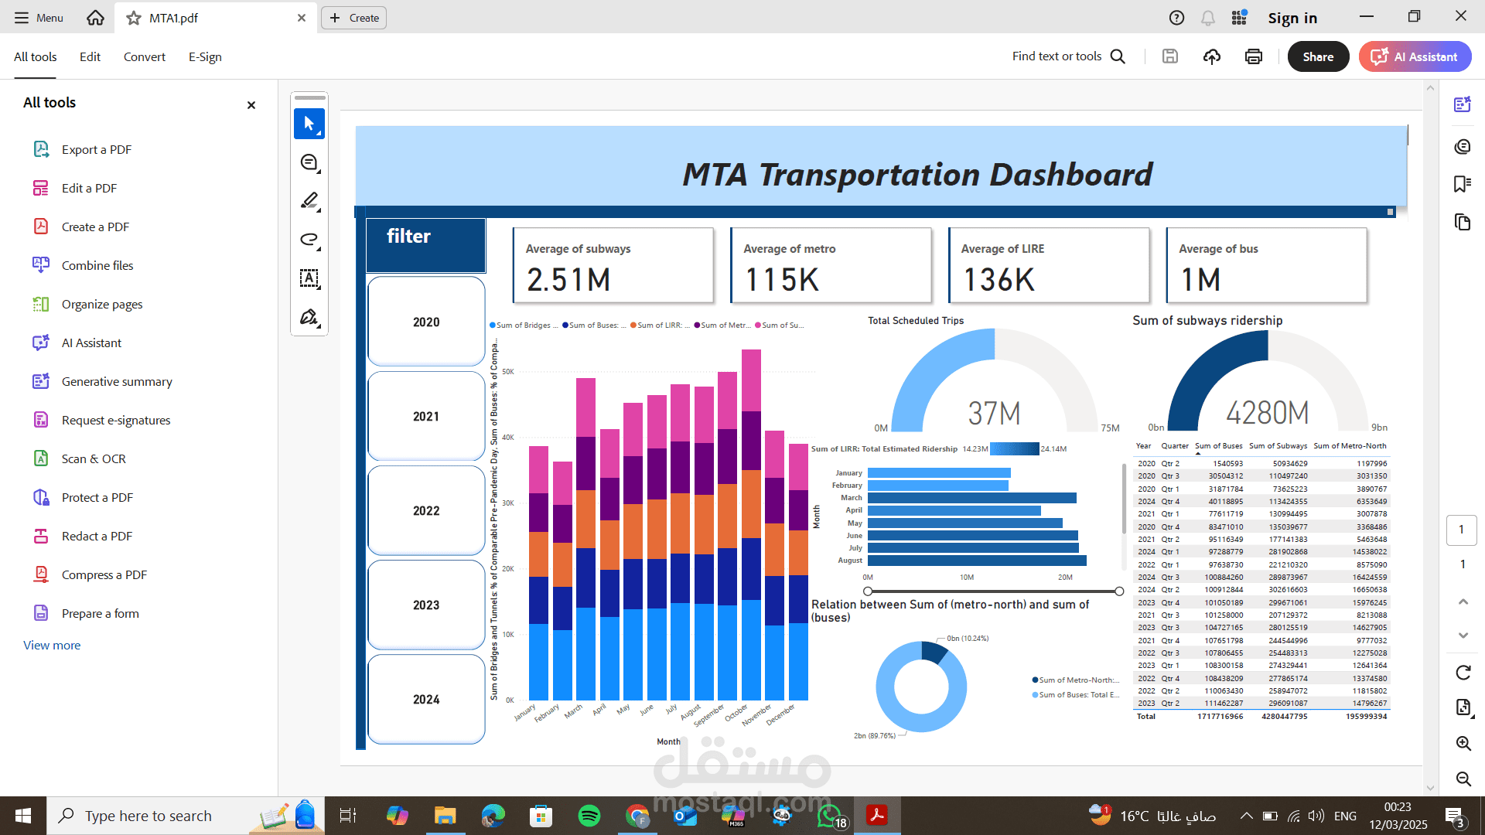Image resolution: width=1485 pixels, height=835 pixels.
Task: Zoom in using the magnifier plus icon
Action: 1463,743
